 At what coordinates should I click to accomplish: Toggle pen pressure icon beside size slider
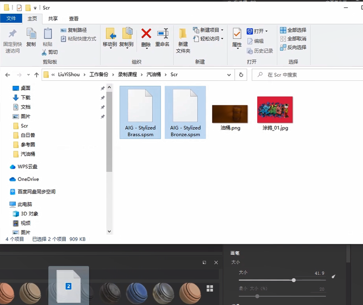[333, 277]
